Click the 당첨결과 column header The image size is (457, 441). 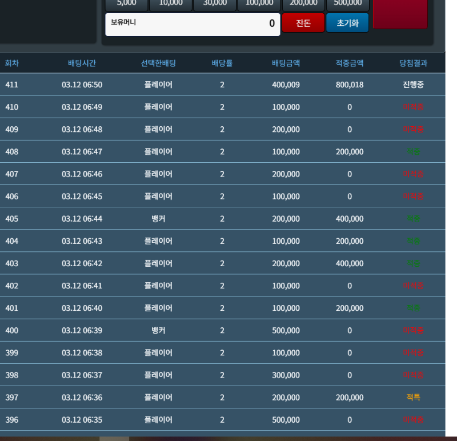coord(413,63)
